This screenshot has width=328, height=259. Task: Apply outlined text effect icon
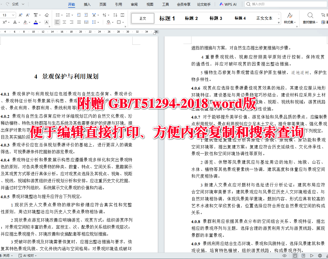tap(15, 22)
